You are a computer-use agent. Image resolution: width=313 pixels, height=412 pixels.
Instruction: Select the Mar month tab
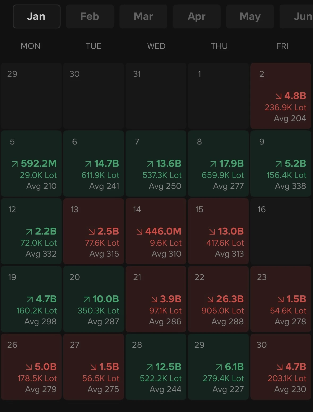143,16
